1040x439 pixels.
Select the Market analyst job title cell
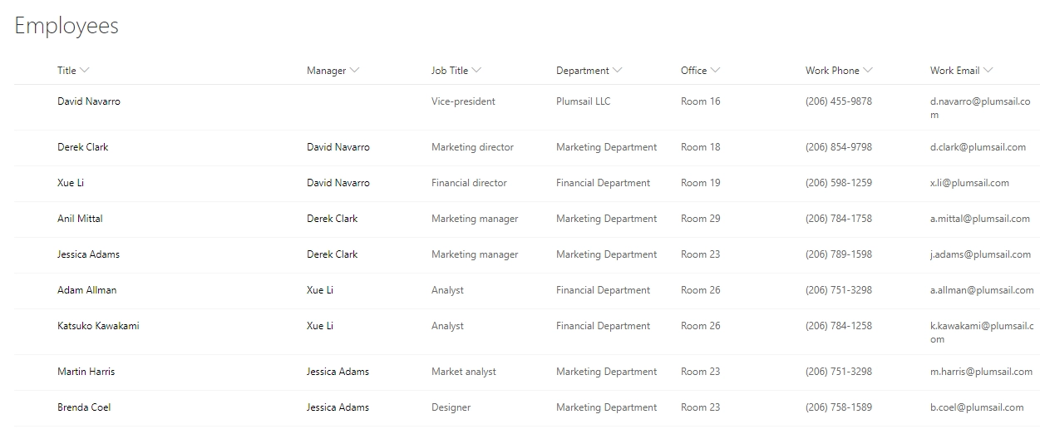pos(464,372)
